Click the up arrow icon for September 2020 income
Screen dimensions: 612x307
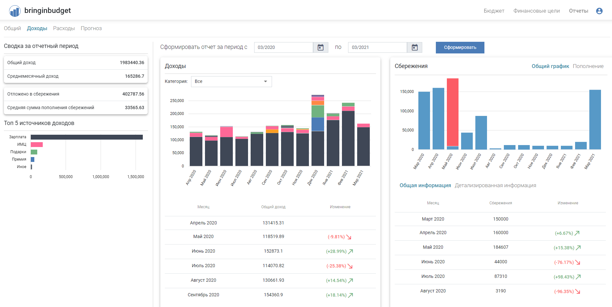point(350,295)
